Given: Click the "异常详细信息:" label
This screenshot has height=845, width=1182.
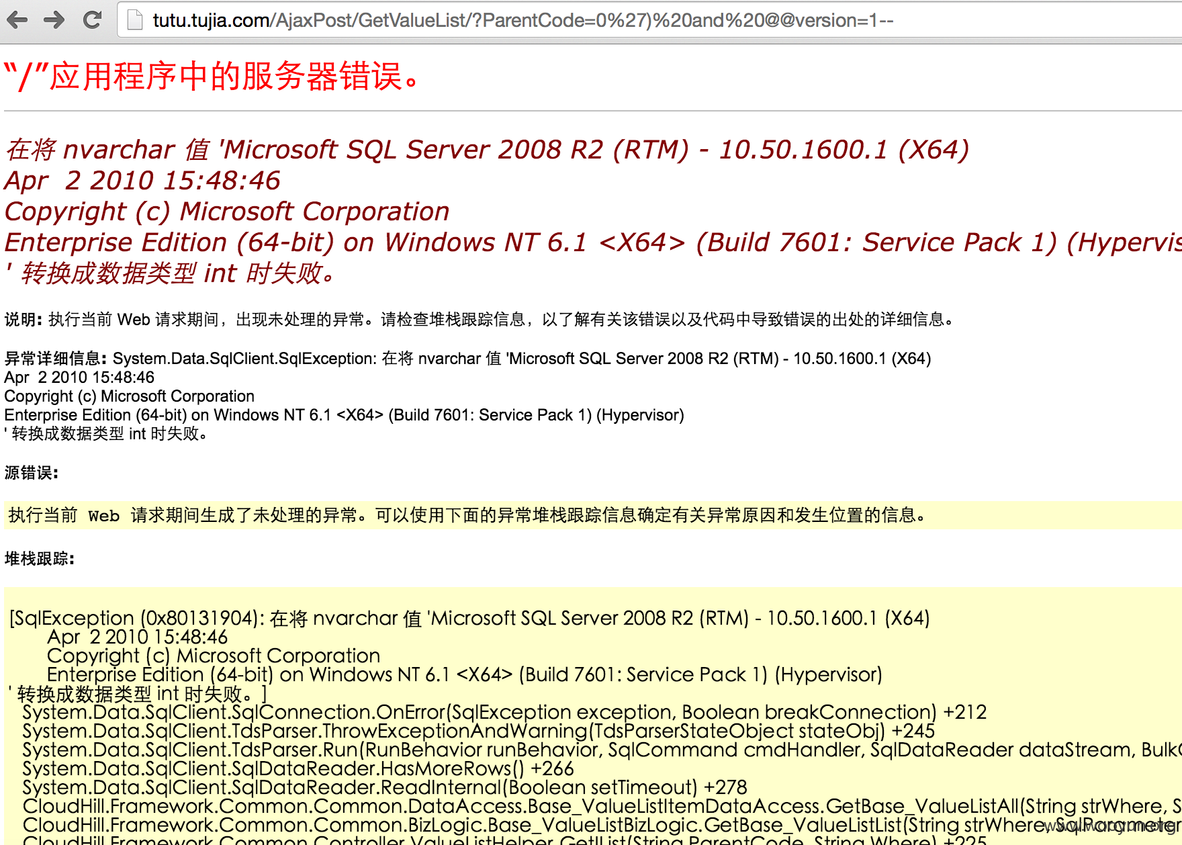Looking at the screenshot, I should pos(56,359).
